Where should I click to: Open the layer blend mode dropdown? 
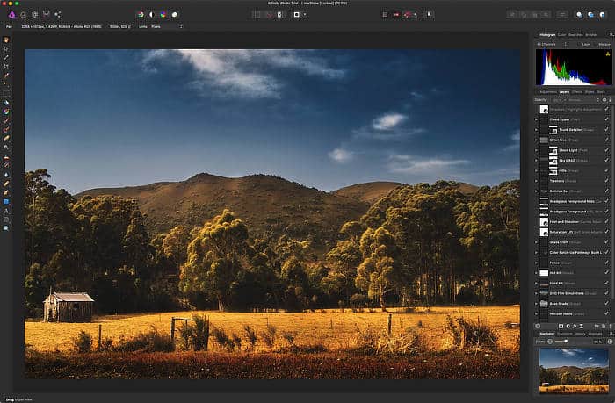pos(583,100)
